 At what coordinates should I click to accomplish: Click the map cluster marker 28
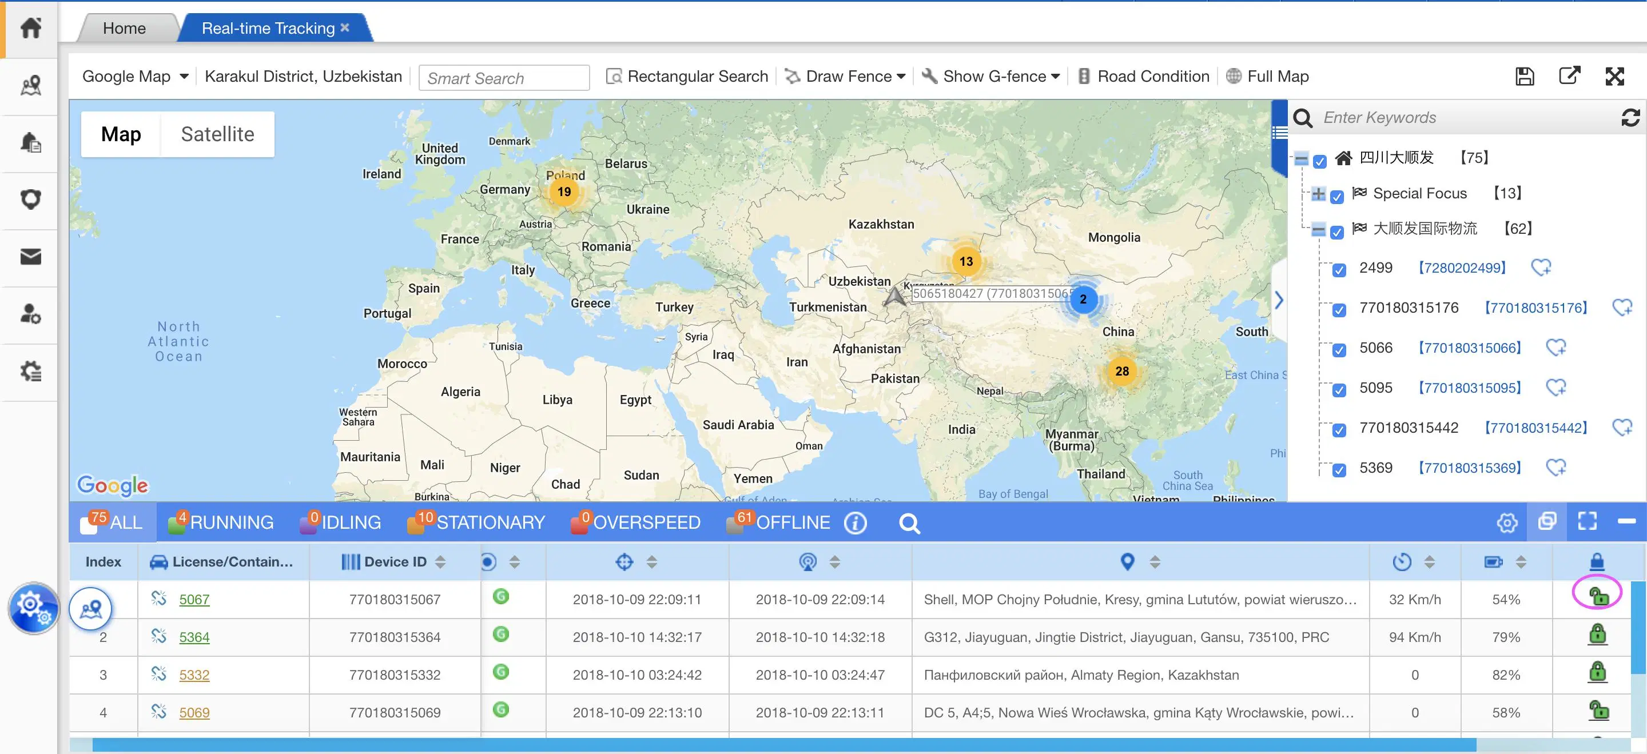point(1122,371)
